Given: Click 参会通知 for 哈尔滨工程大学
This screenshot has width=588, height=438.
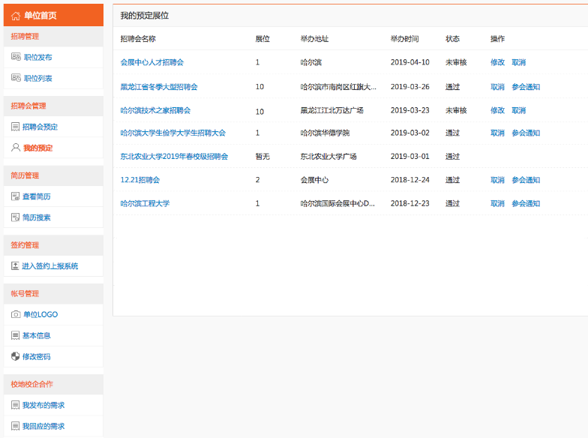Looking at the screenshot, I should [526, 203].
